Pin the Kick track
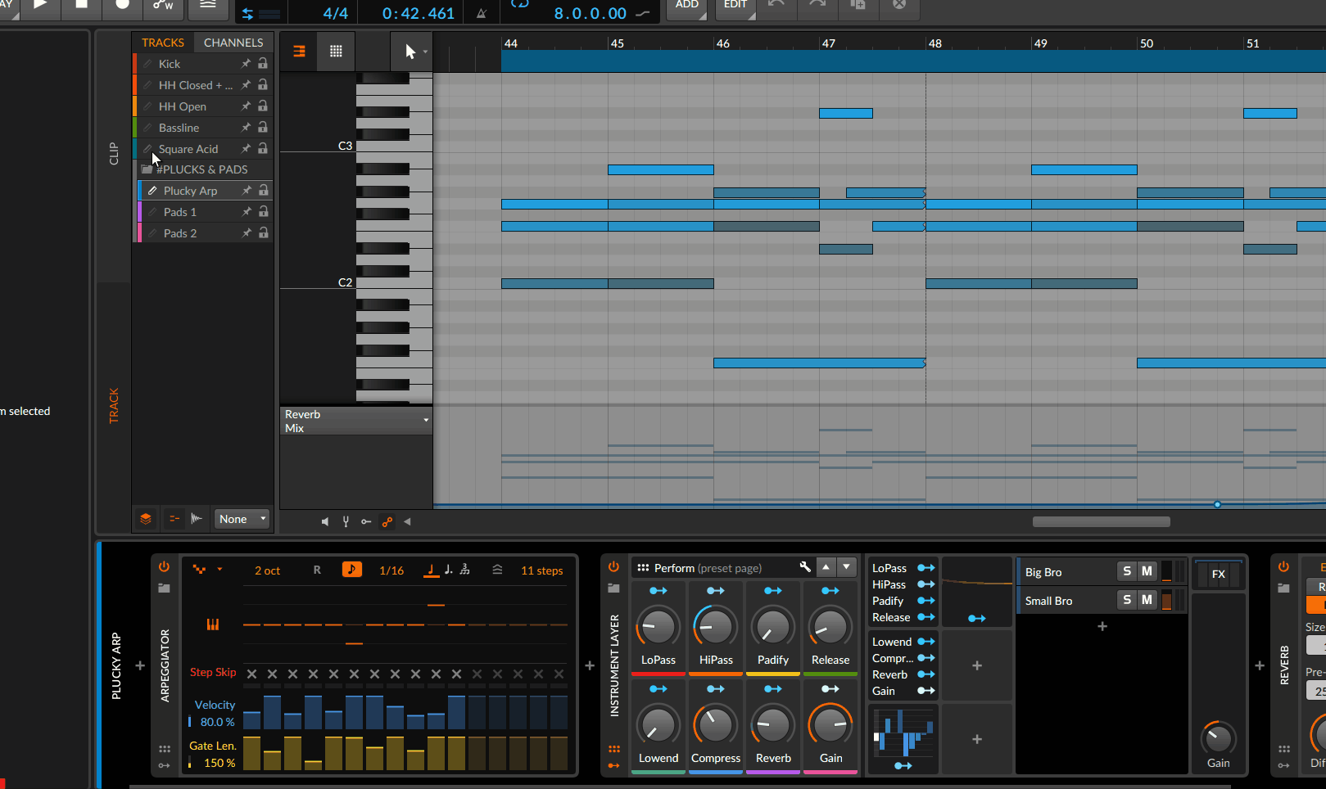This screenshot has width=1326, height=789. (x=246, y=64)
